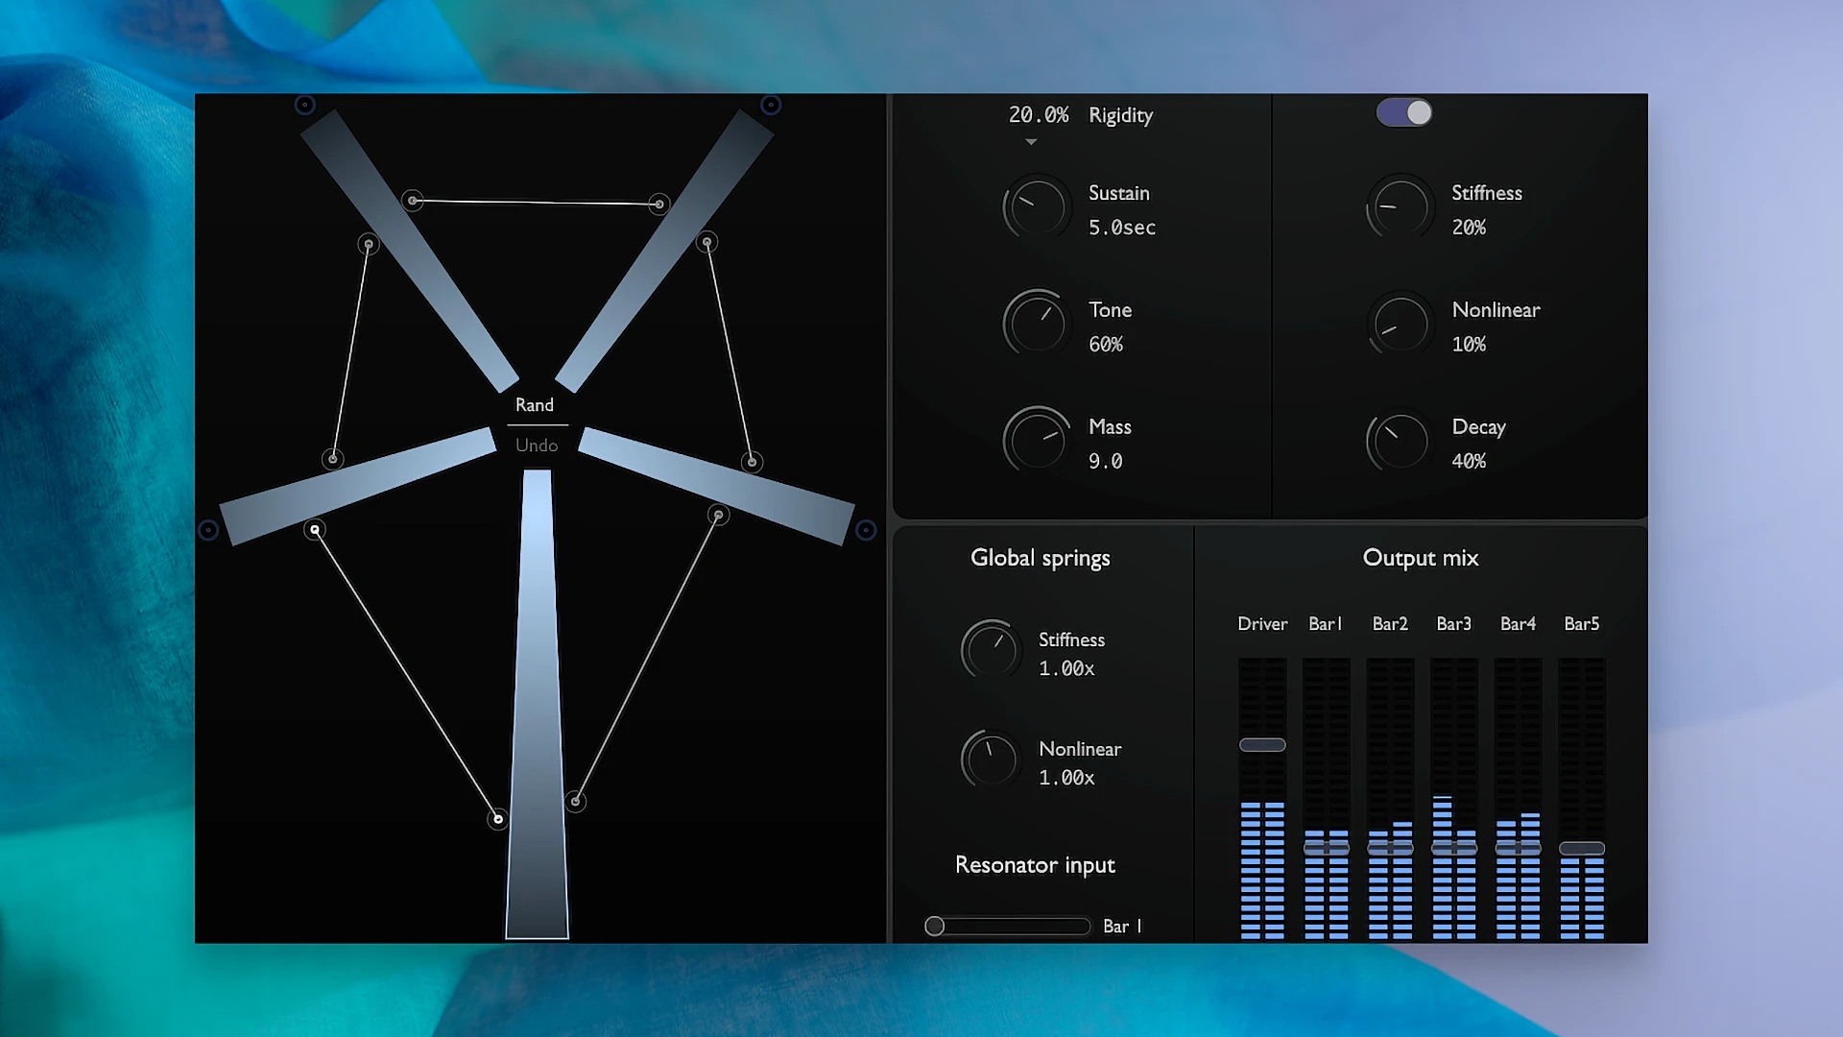The image size is (1843, 1037).
Task: Click the Resonator input slider handle
Action: [x=935, y=927]
